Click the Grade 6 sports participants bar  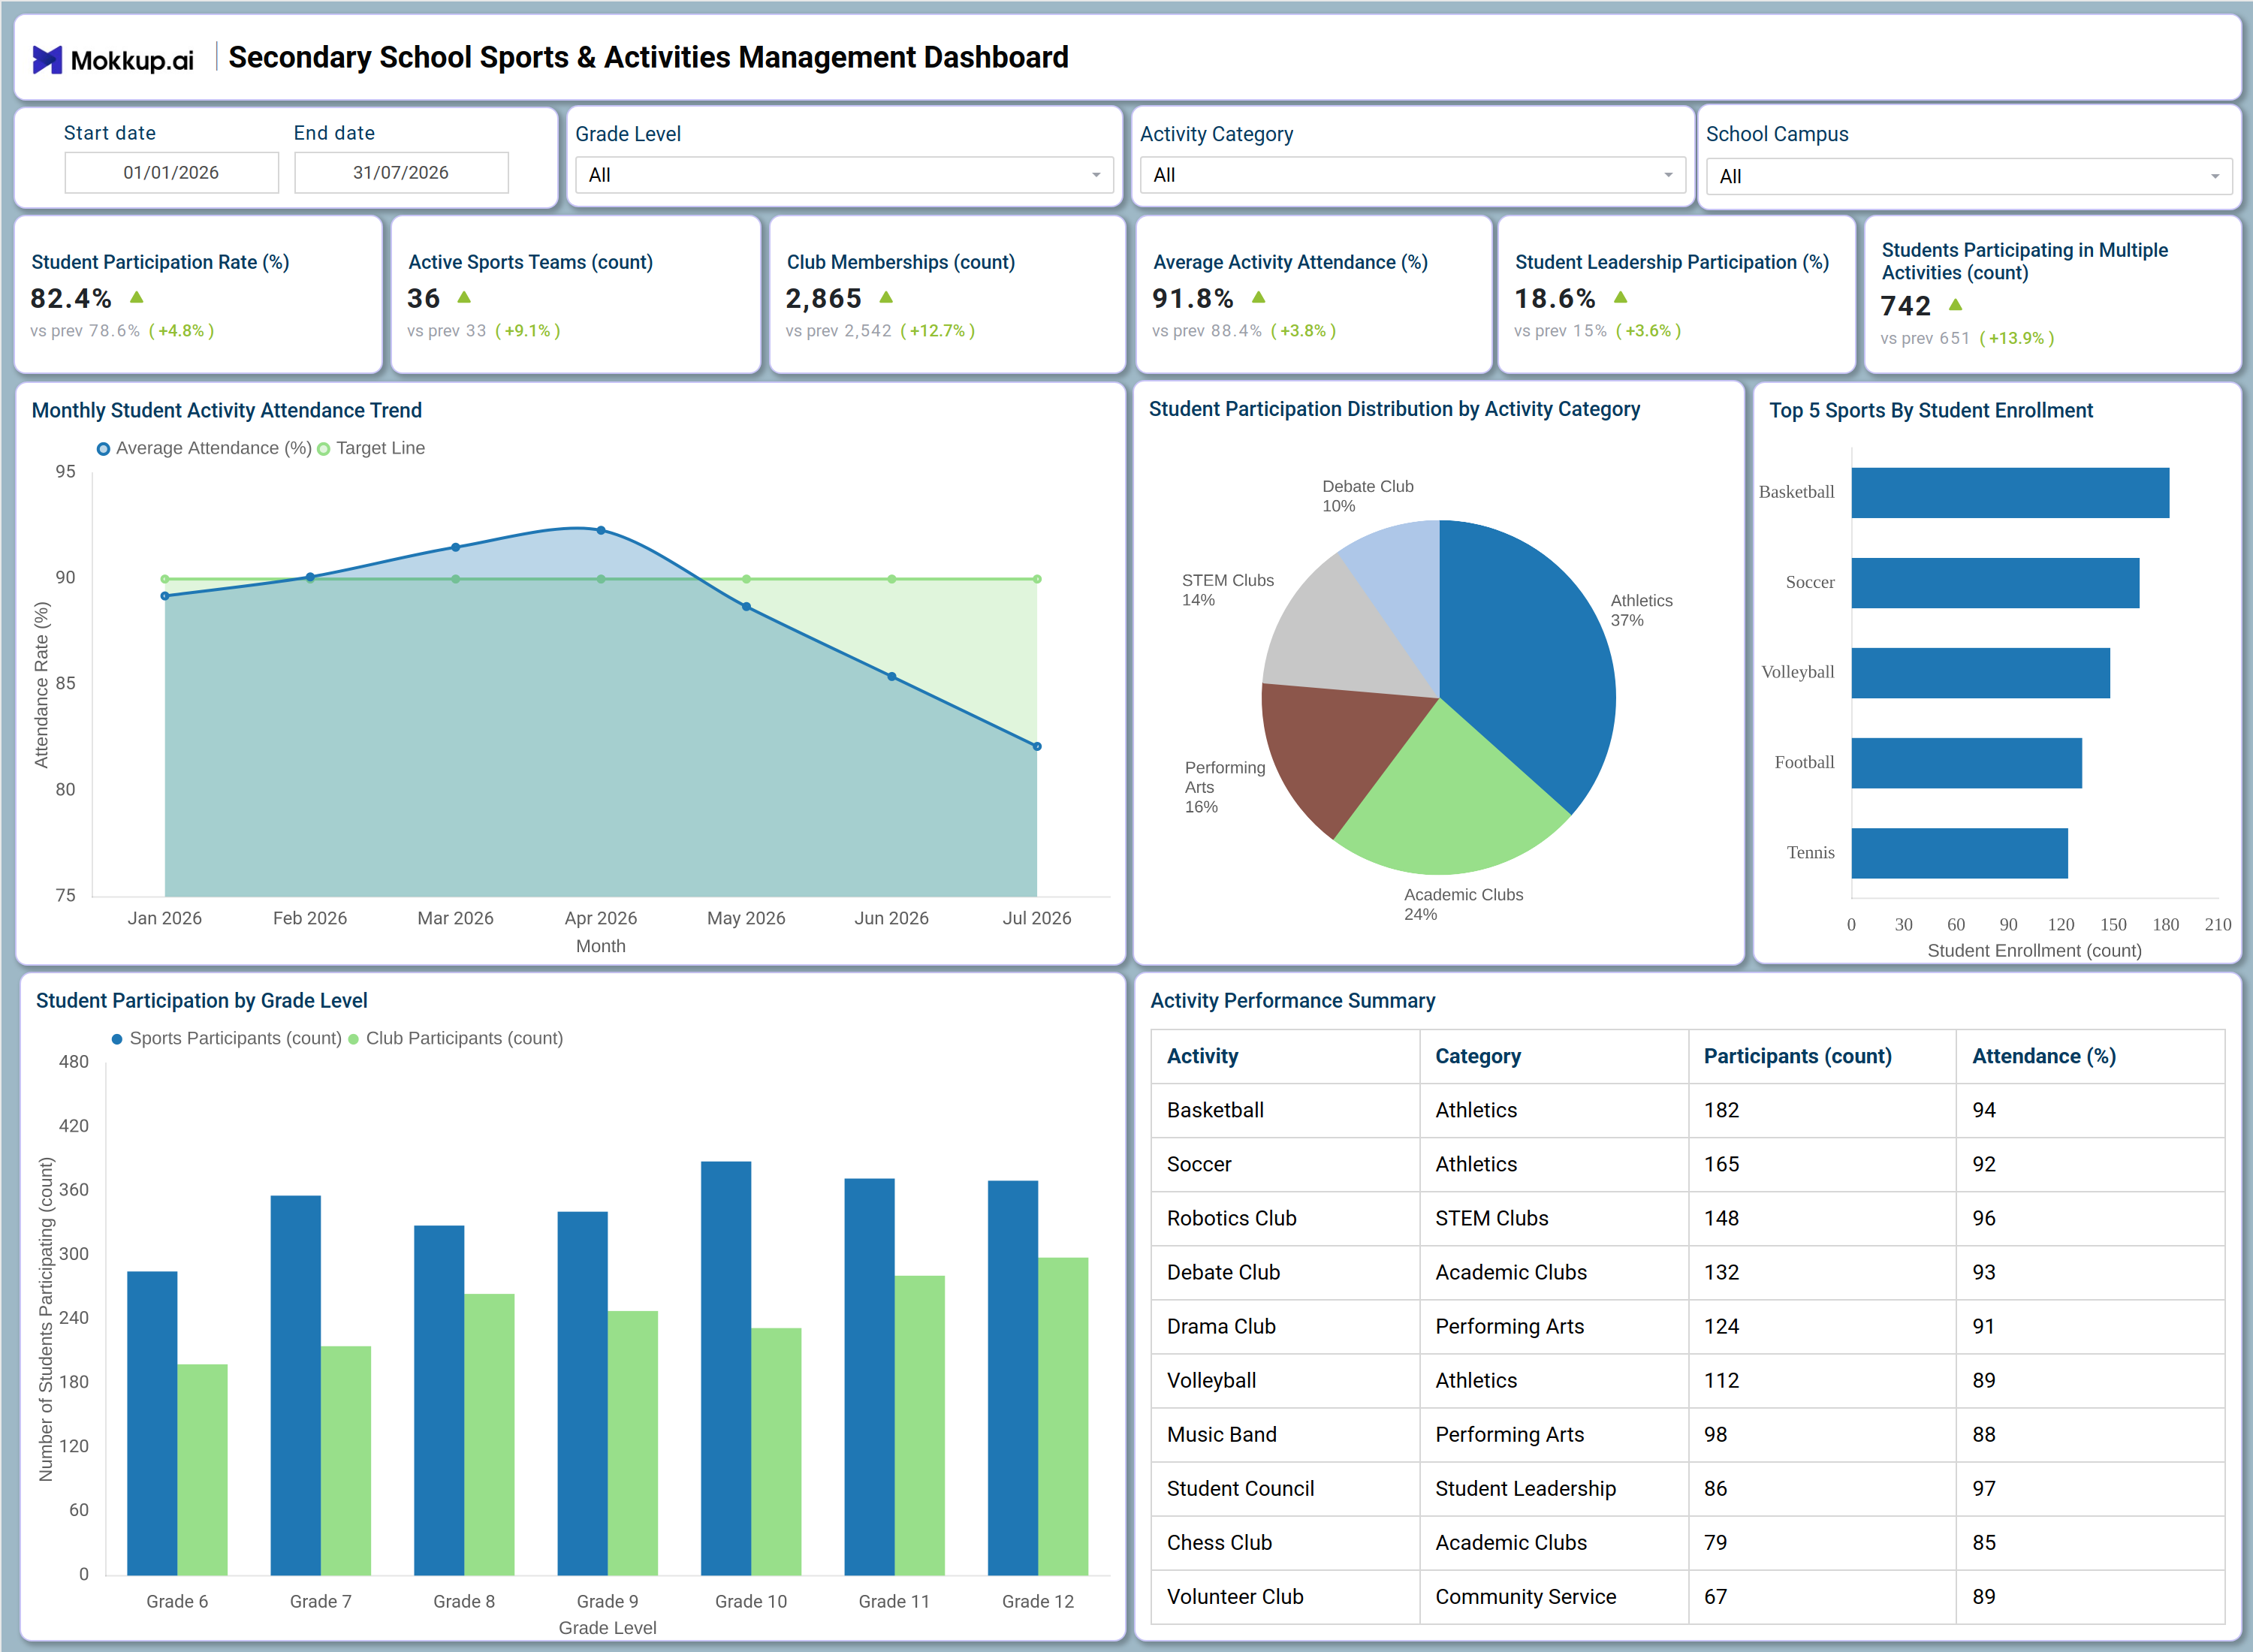tap(152, 1423)
